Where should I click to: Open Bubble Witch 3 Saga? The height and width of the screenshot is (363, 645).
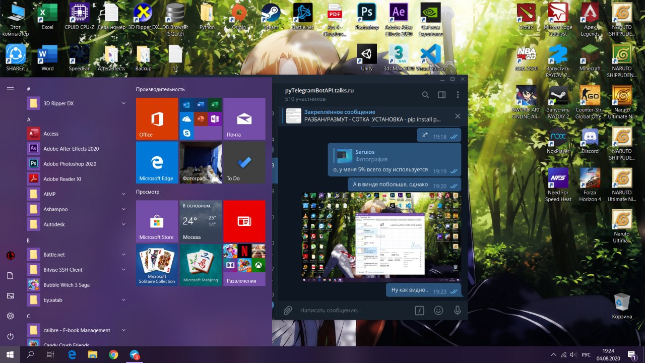(77, 285)
